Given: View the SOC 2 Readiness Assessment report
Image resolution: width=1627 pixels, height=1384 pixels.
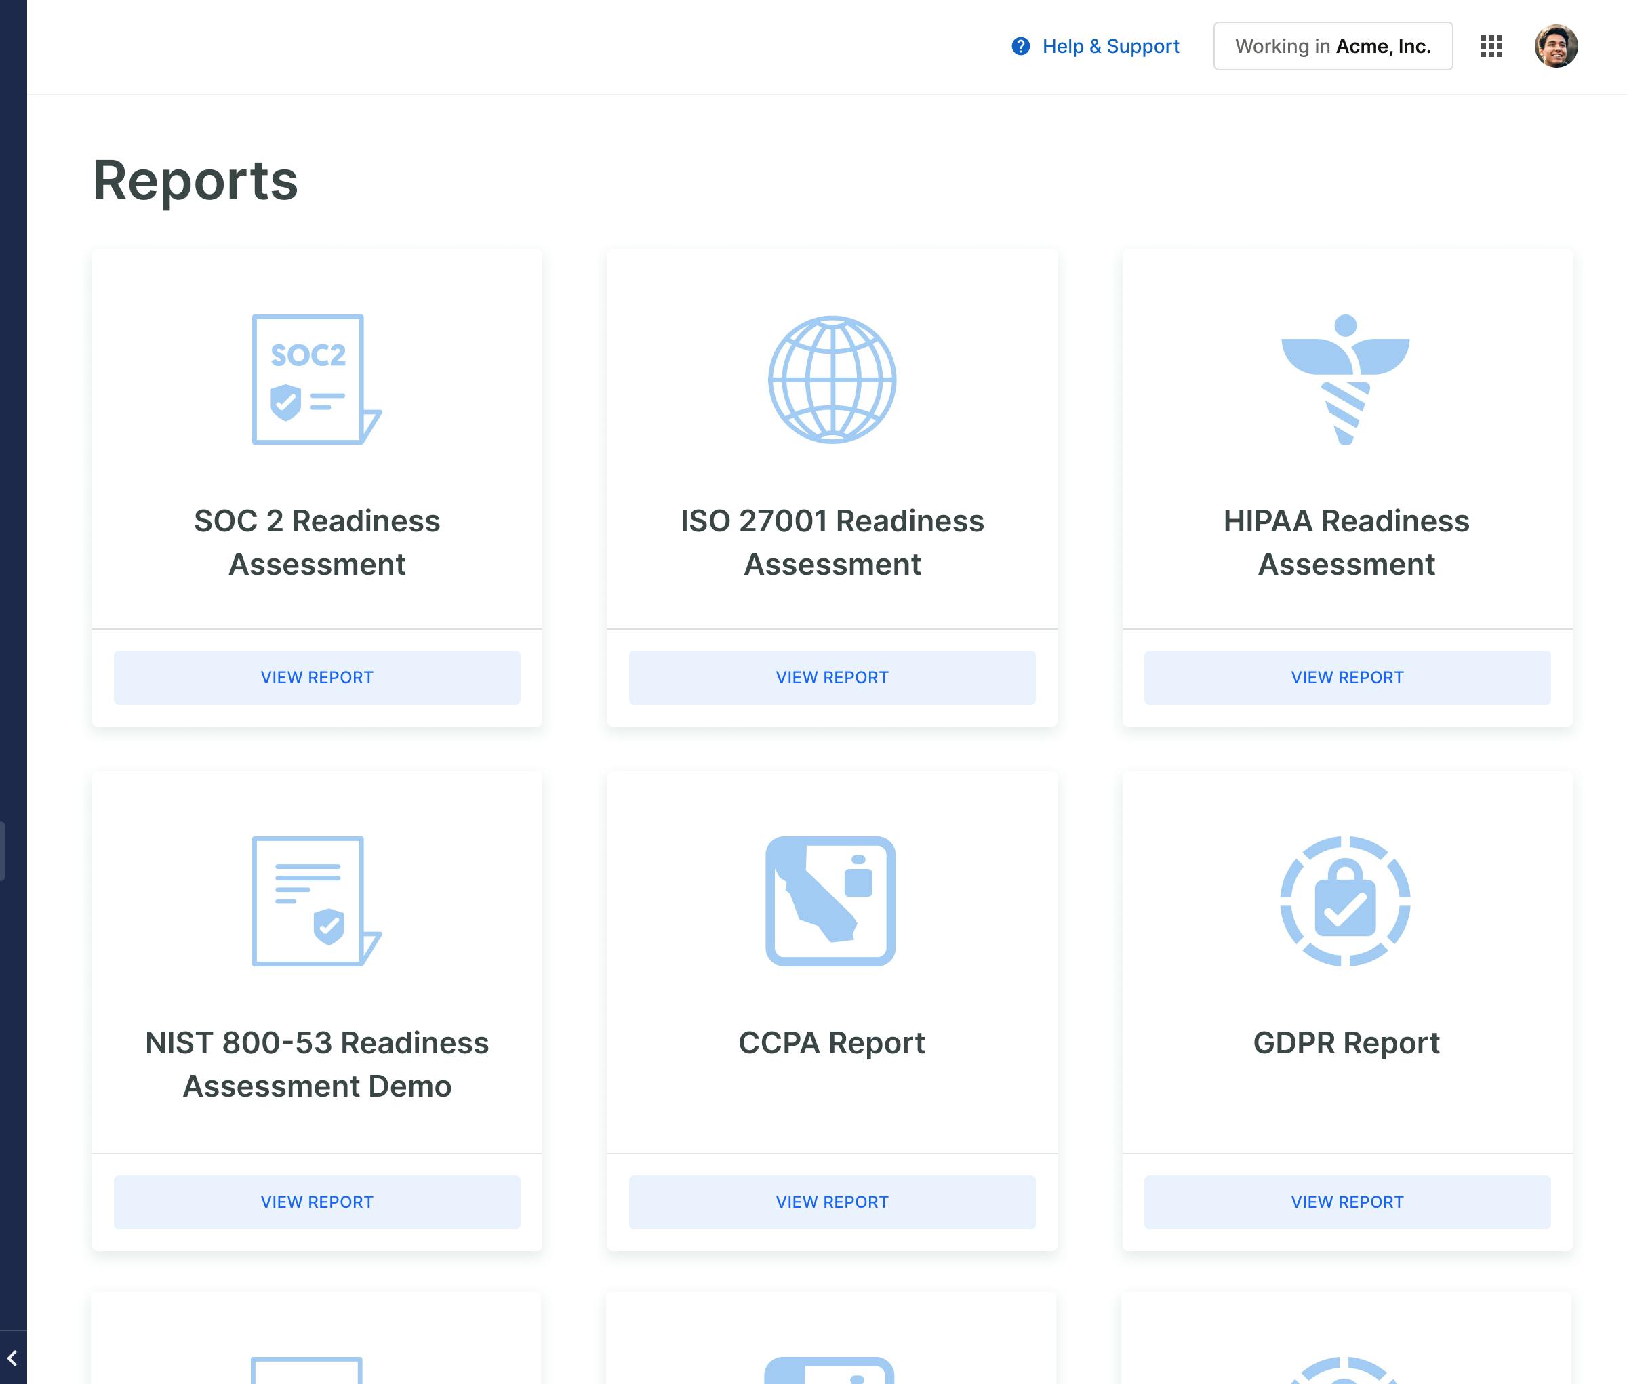Looking at the screenshot, I should (x=317, y=677).
